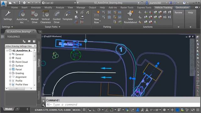Screen dimensions: 201x113
Task: Select the Express Tools tab
Action: (144, 8)
